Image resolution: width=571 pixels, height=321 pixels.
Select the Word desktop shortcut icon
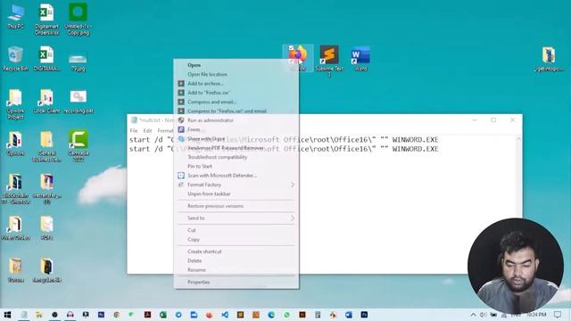[360, 58]
